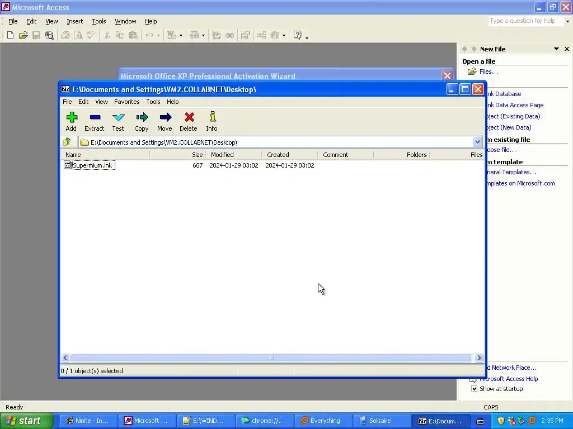573x429 pixels.
Task: Click the Print Preview icon in Access toolbar
Action: click(x=78, y=35)
